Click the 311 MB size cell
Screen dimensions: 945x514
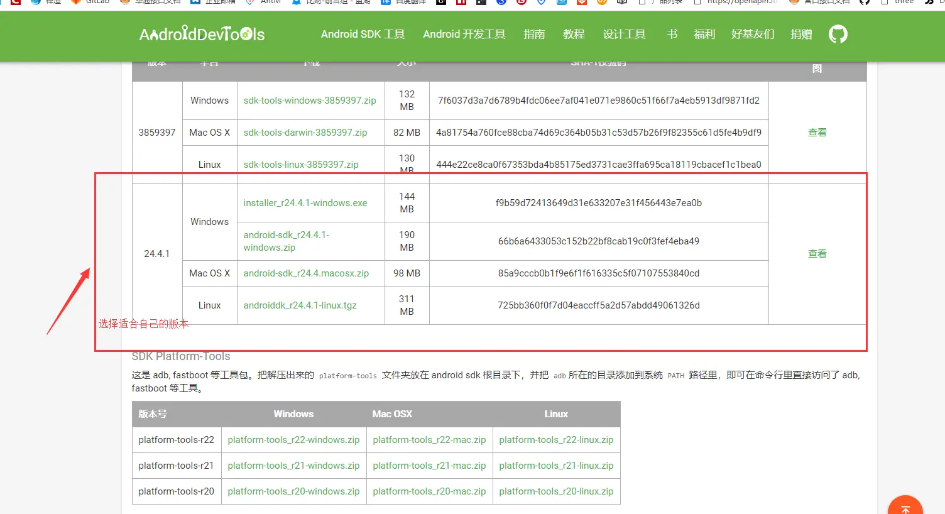407,305
